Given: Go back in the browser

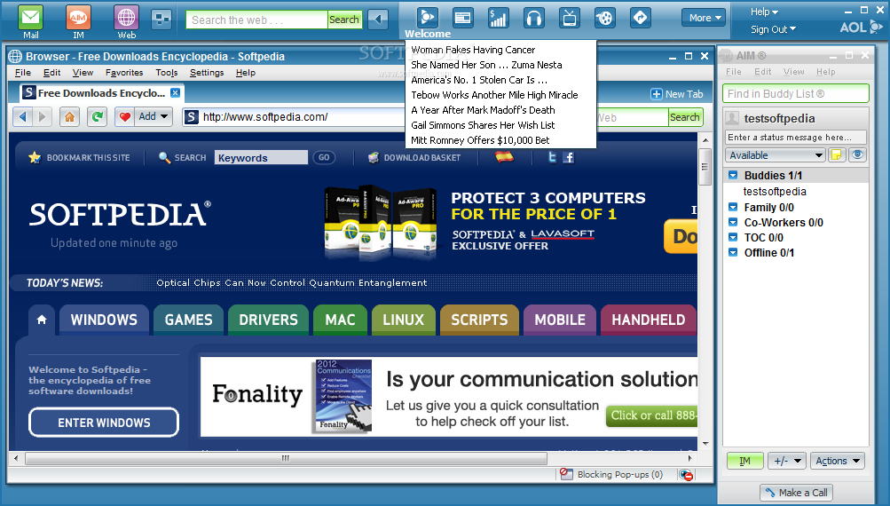Looking at the screenshot, I should [23, 117].
